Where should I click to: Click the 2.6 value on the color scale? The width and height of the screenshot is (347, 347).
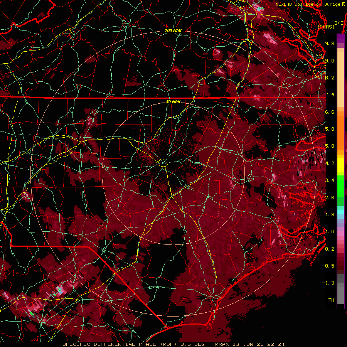pyautogui.click(x=330, y=198)
